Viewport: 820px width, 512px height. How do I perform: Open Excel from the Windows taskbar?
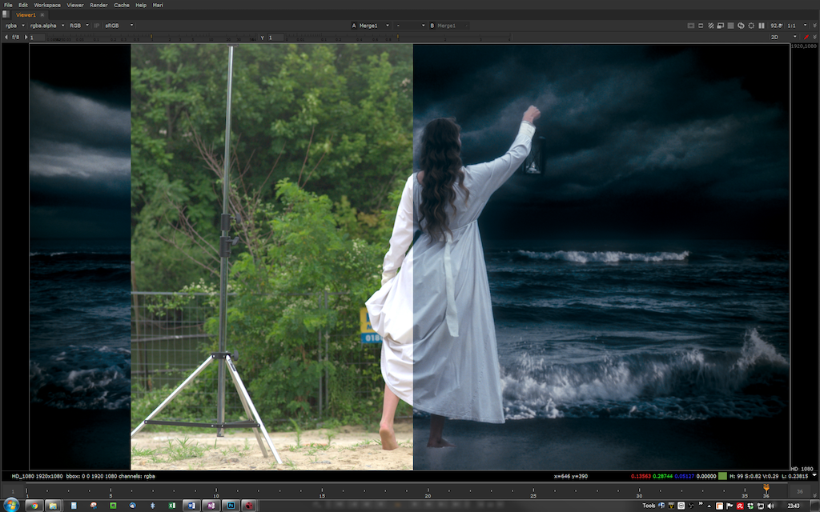coord(171,506)
